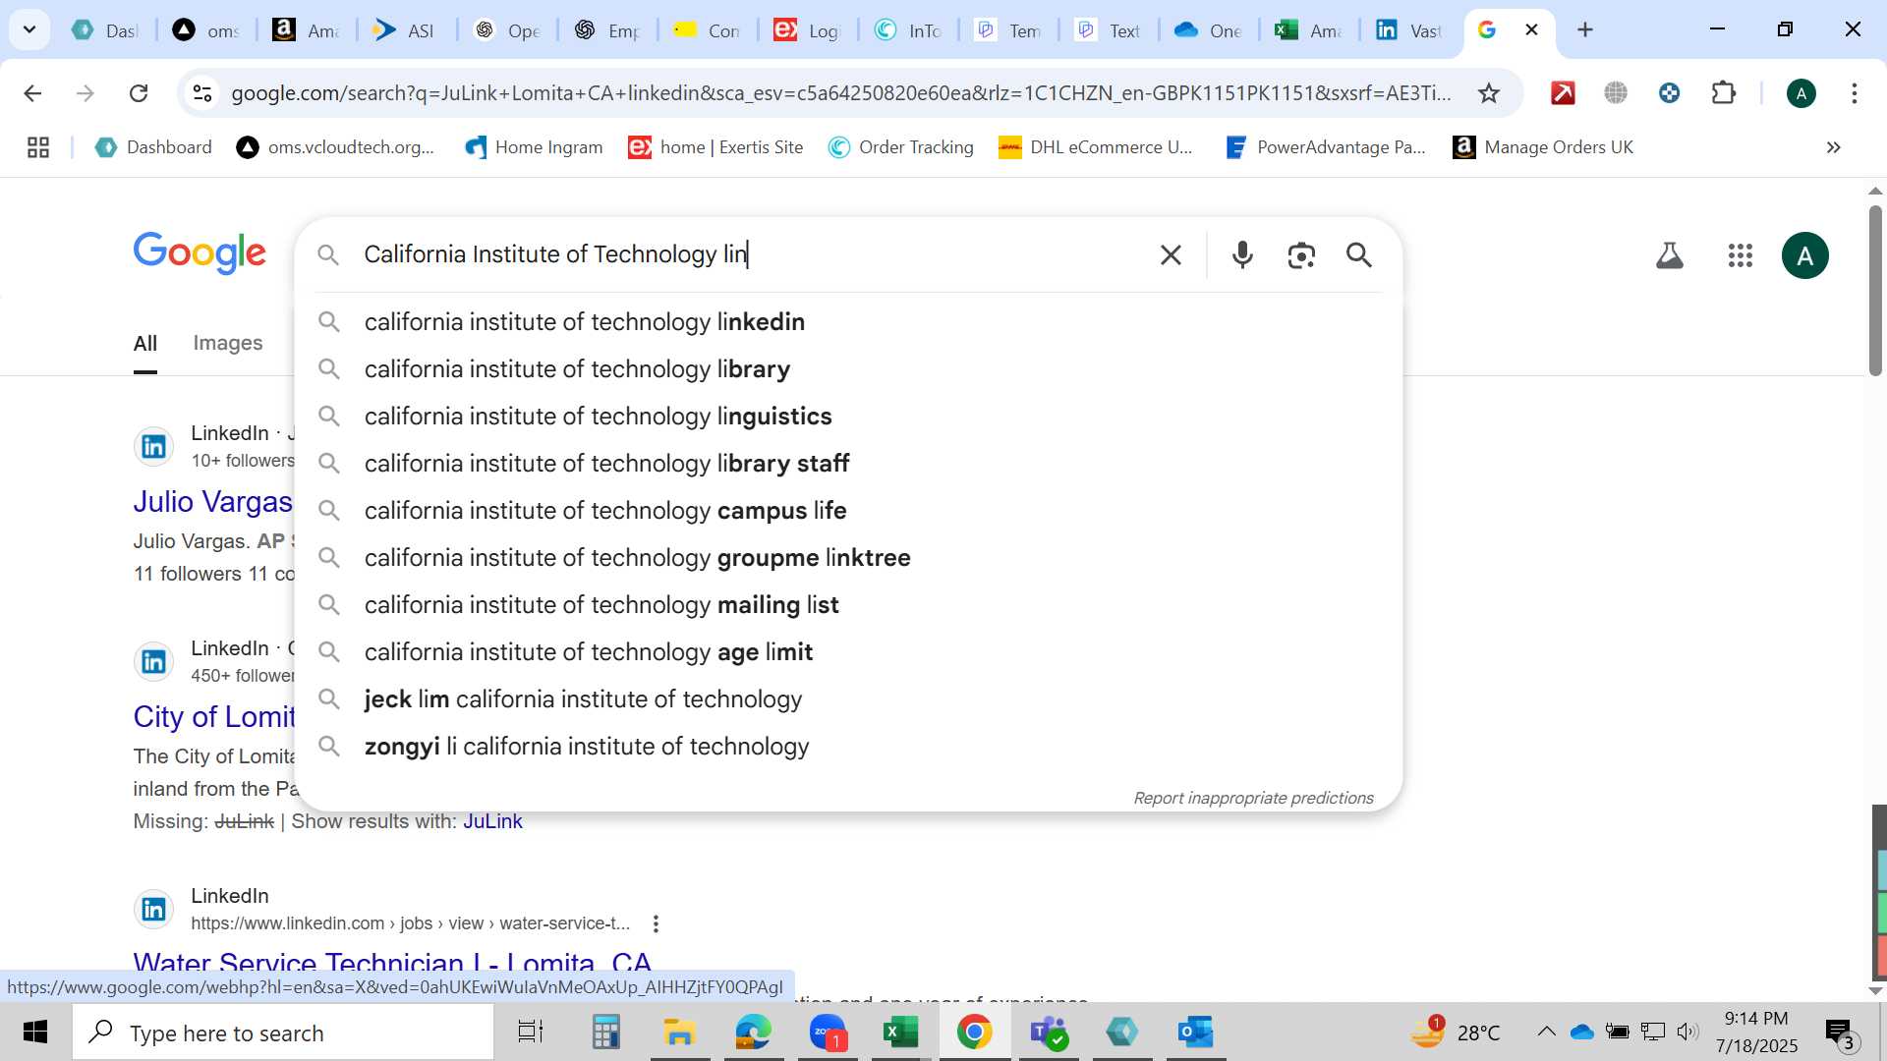This screenshot has width=1887, height=1061.
Task: Open options for Water Service Technician result
Action: tap(656, 923)
